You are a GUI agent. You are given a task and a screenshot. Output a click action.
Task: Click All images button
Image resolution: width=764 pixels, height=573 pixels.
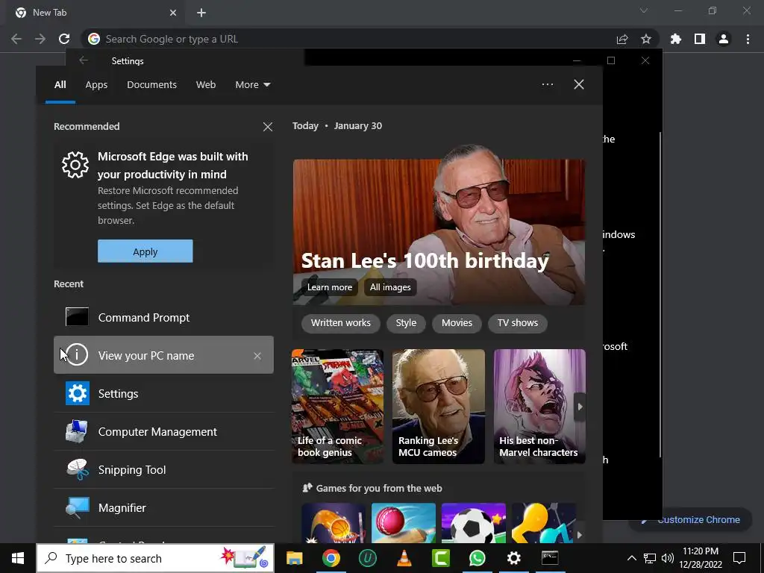pos(389,287)
